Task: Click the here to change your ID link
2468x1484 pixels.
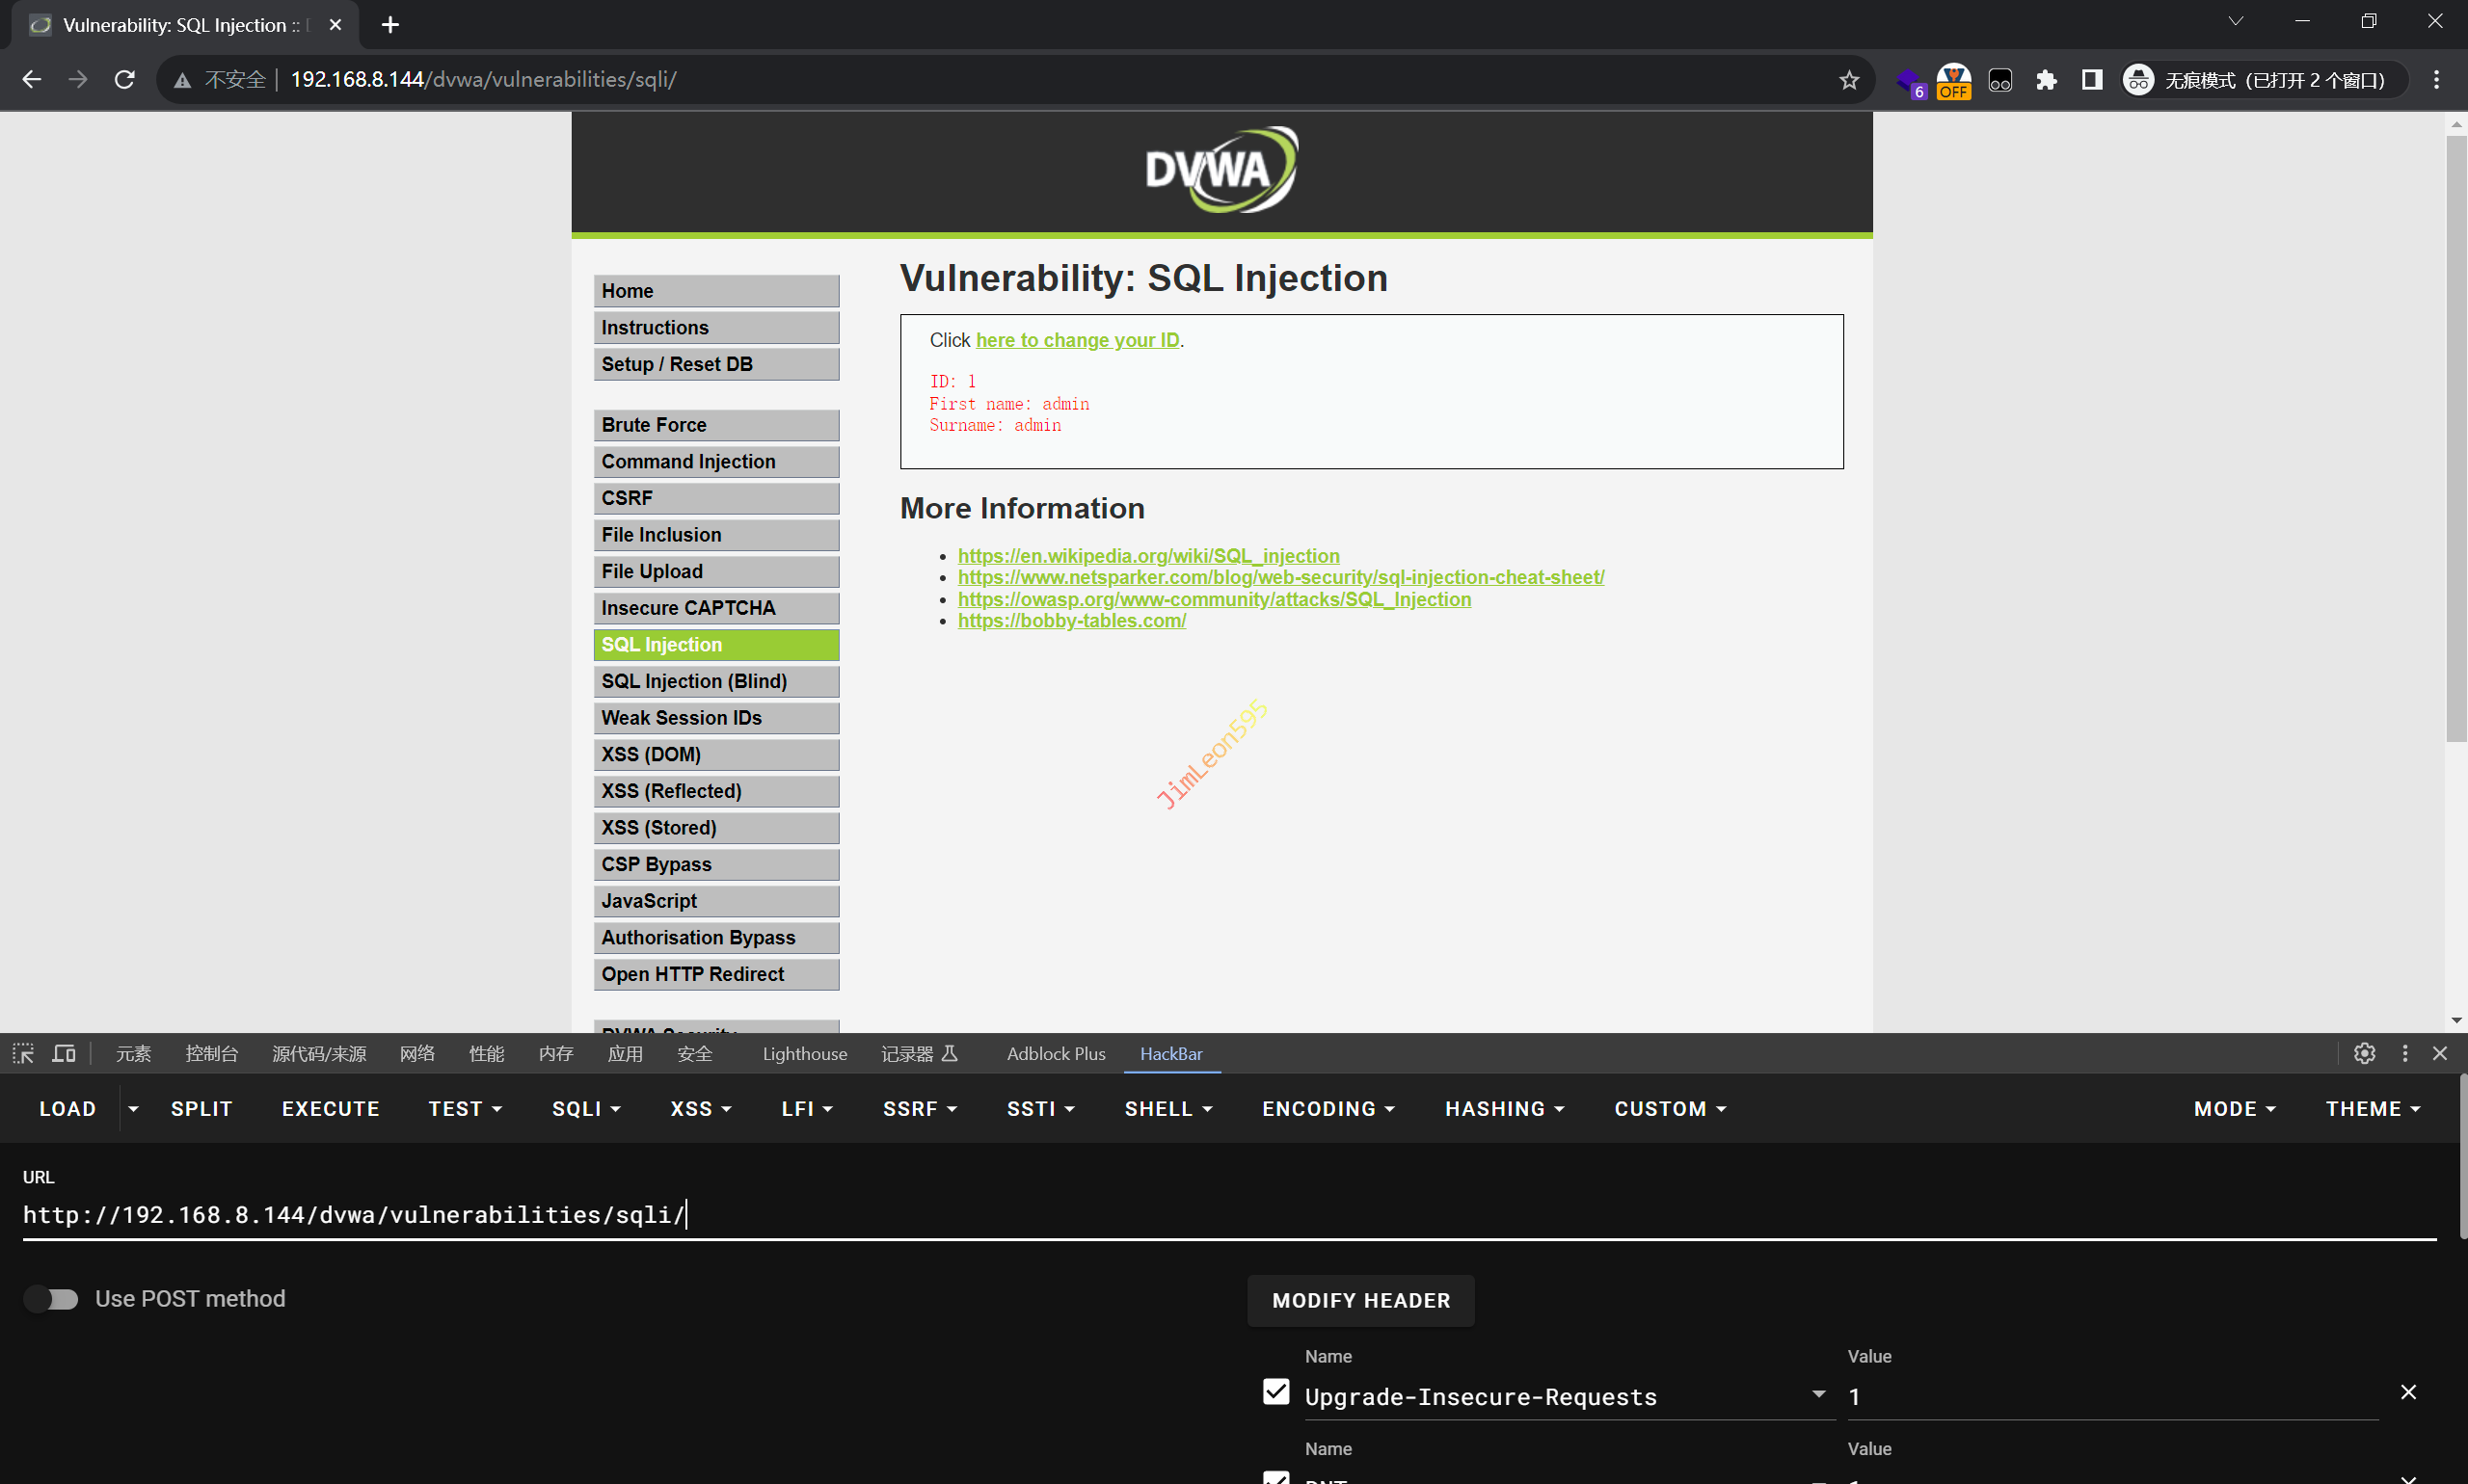Action: (1078, 340)
